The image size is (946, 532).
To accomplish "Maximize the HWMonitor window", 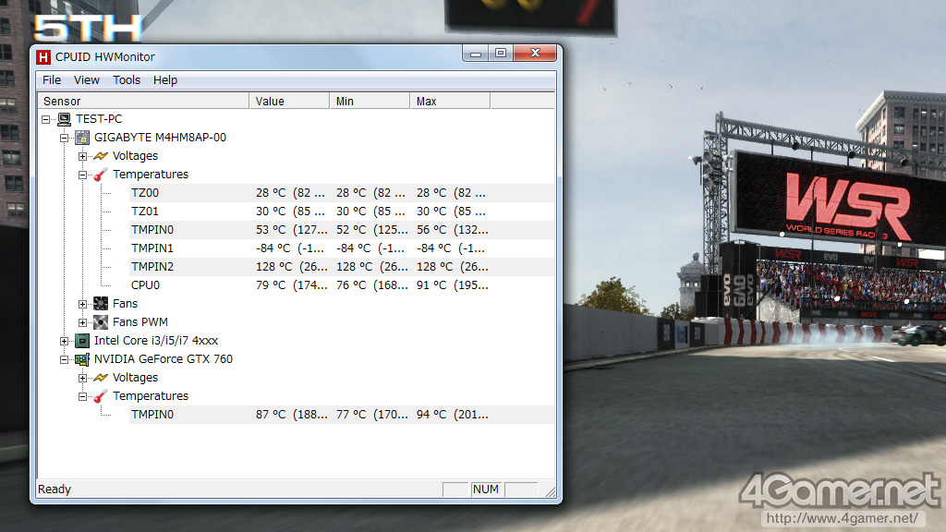I will [x=501, y=54].
